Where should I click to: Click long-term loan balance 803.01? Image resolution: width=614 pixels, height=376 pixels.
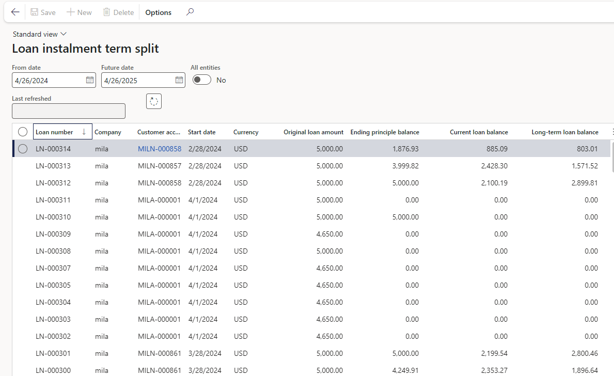(587, 149)
